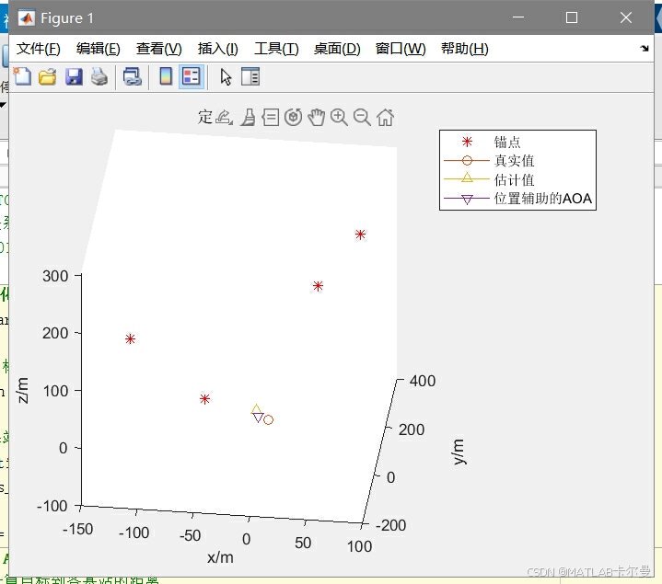The image size is (662, 584).
Task: Print the figure with the printer icon
Action: pyautogui.click(x=99, y=76)
